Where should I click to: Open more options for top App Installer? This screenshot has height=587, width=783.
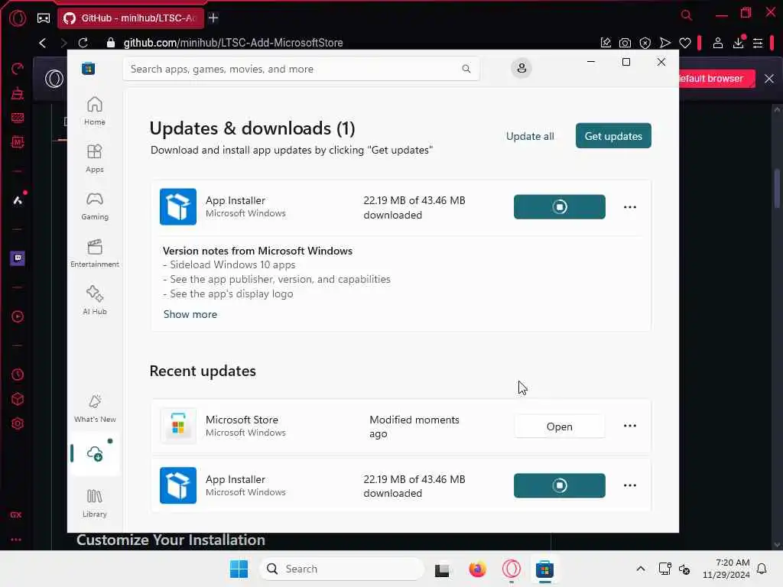click(630, 206)
